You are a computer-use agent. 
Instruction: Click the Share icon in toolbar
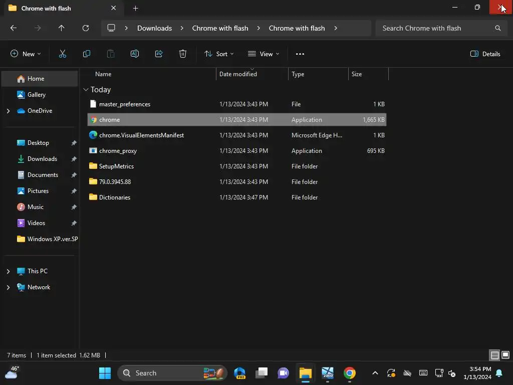[159, 54]
